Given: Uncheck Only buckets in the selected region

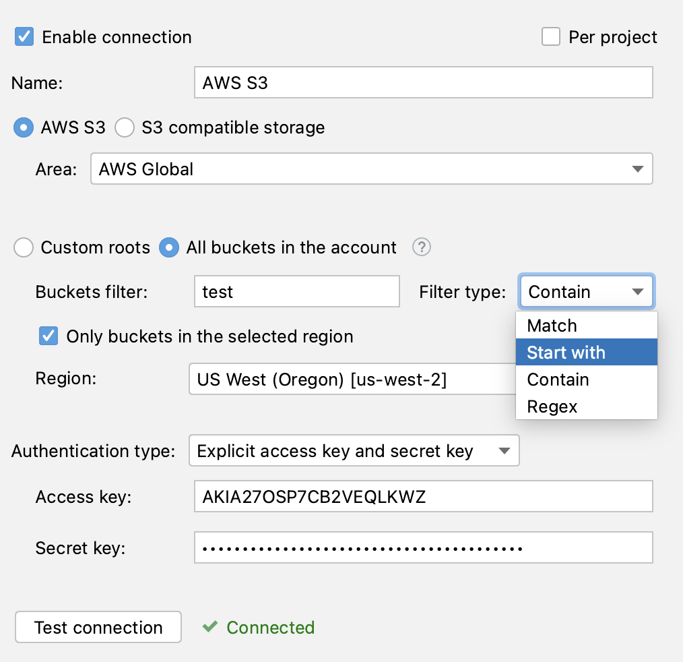Looking at the screenshot, I should tap(48, 336).
